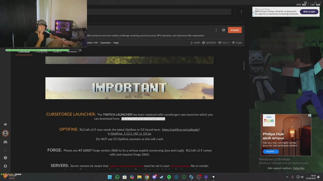This screenshot has width=323, height=181.
Task: Open File Explorer from the taskbar
Action: [x=139, y=177]
